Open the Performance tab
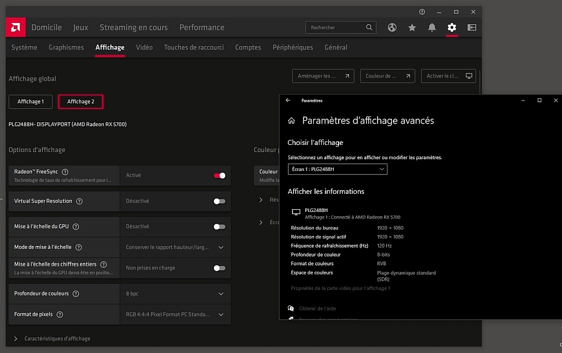 point(202,27)
